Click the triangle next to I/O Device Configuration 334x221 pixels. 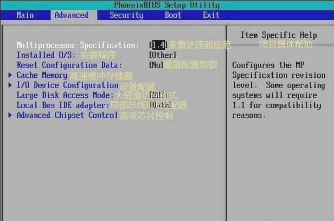point(10,85)
